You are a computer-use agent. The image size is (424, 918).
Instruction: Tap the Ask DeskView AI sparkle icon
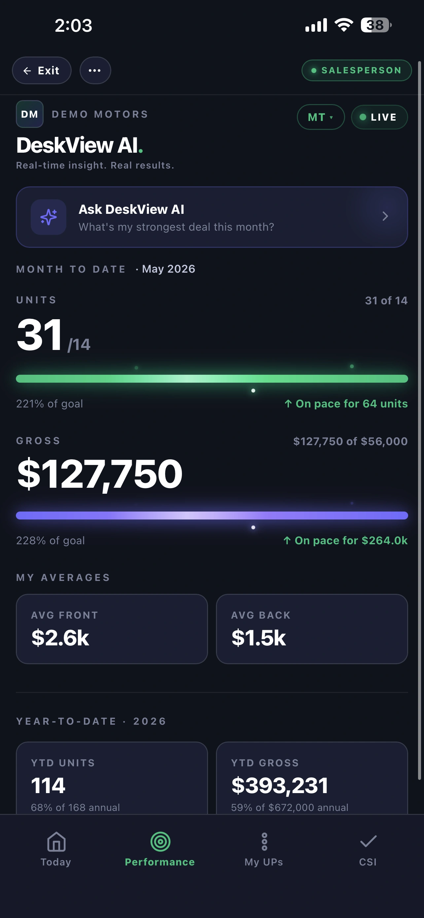(x=49, y=217)
